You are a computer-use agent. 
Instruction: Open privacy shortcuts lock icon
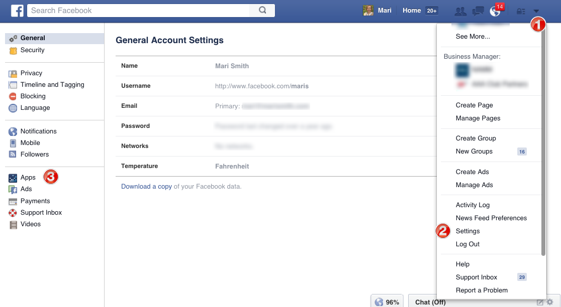521,12
